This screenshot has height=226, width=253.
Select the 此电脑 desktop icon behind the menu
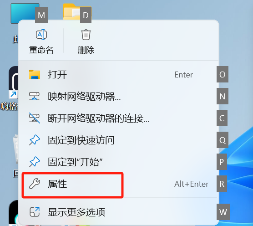pyautogui.click(x=25, y=13)
